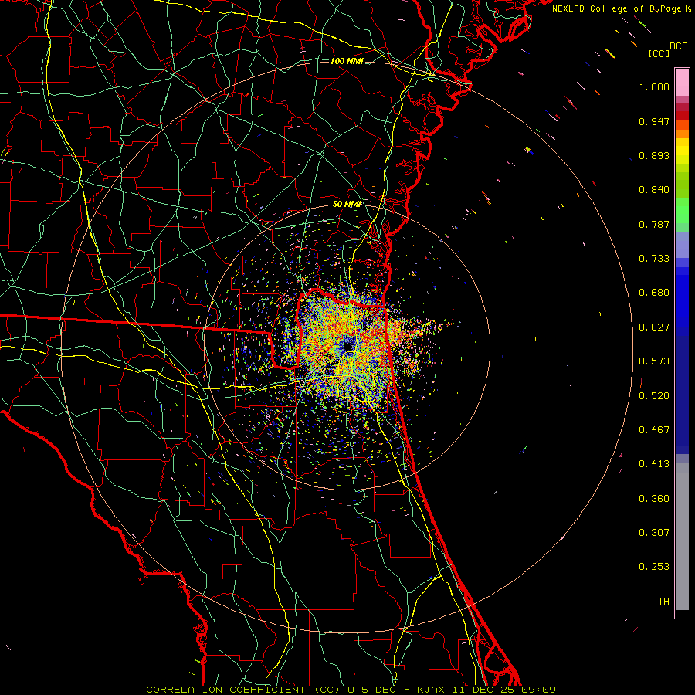This screenshot has width=695, height=695.
Task: Click the NEXLAB-College of DuPage label
Action: 621,8
